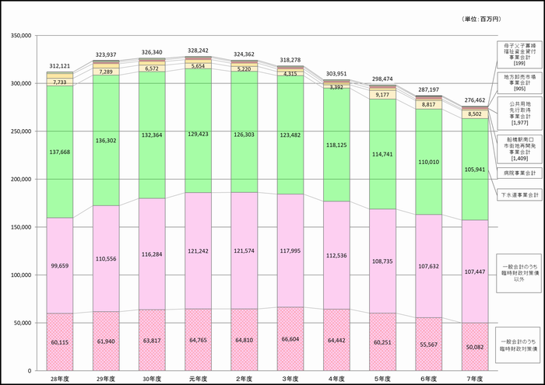Select the 318,278 total label
Screen dimensions: 545x385
(290, 60)
